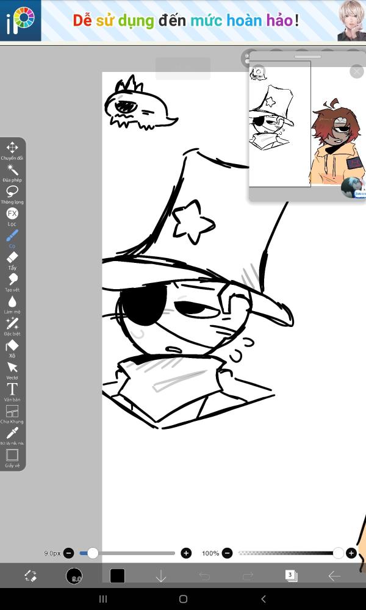Tap the Android home button
Screen dimensions: 366x610
[x=183, y=599]
